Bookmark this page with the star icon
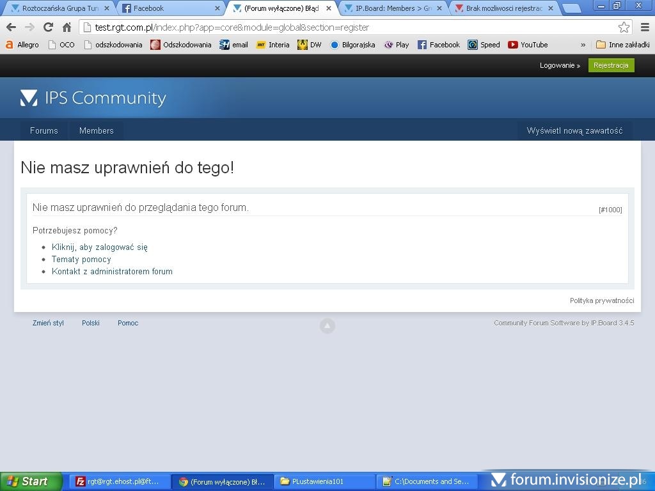The image size is (655, 491). pos(624,27)
